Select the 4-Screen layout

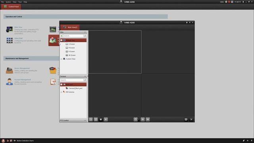point(71,48)
